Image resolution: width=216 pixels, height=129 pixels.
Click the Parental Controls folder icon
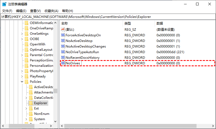(26, 55)
